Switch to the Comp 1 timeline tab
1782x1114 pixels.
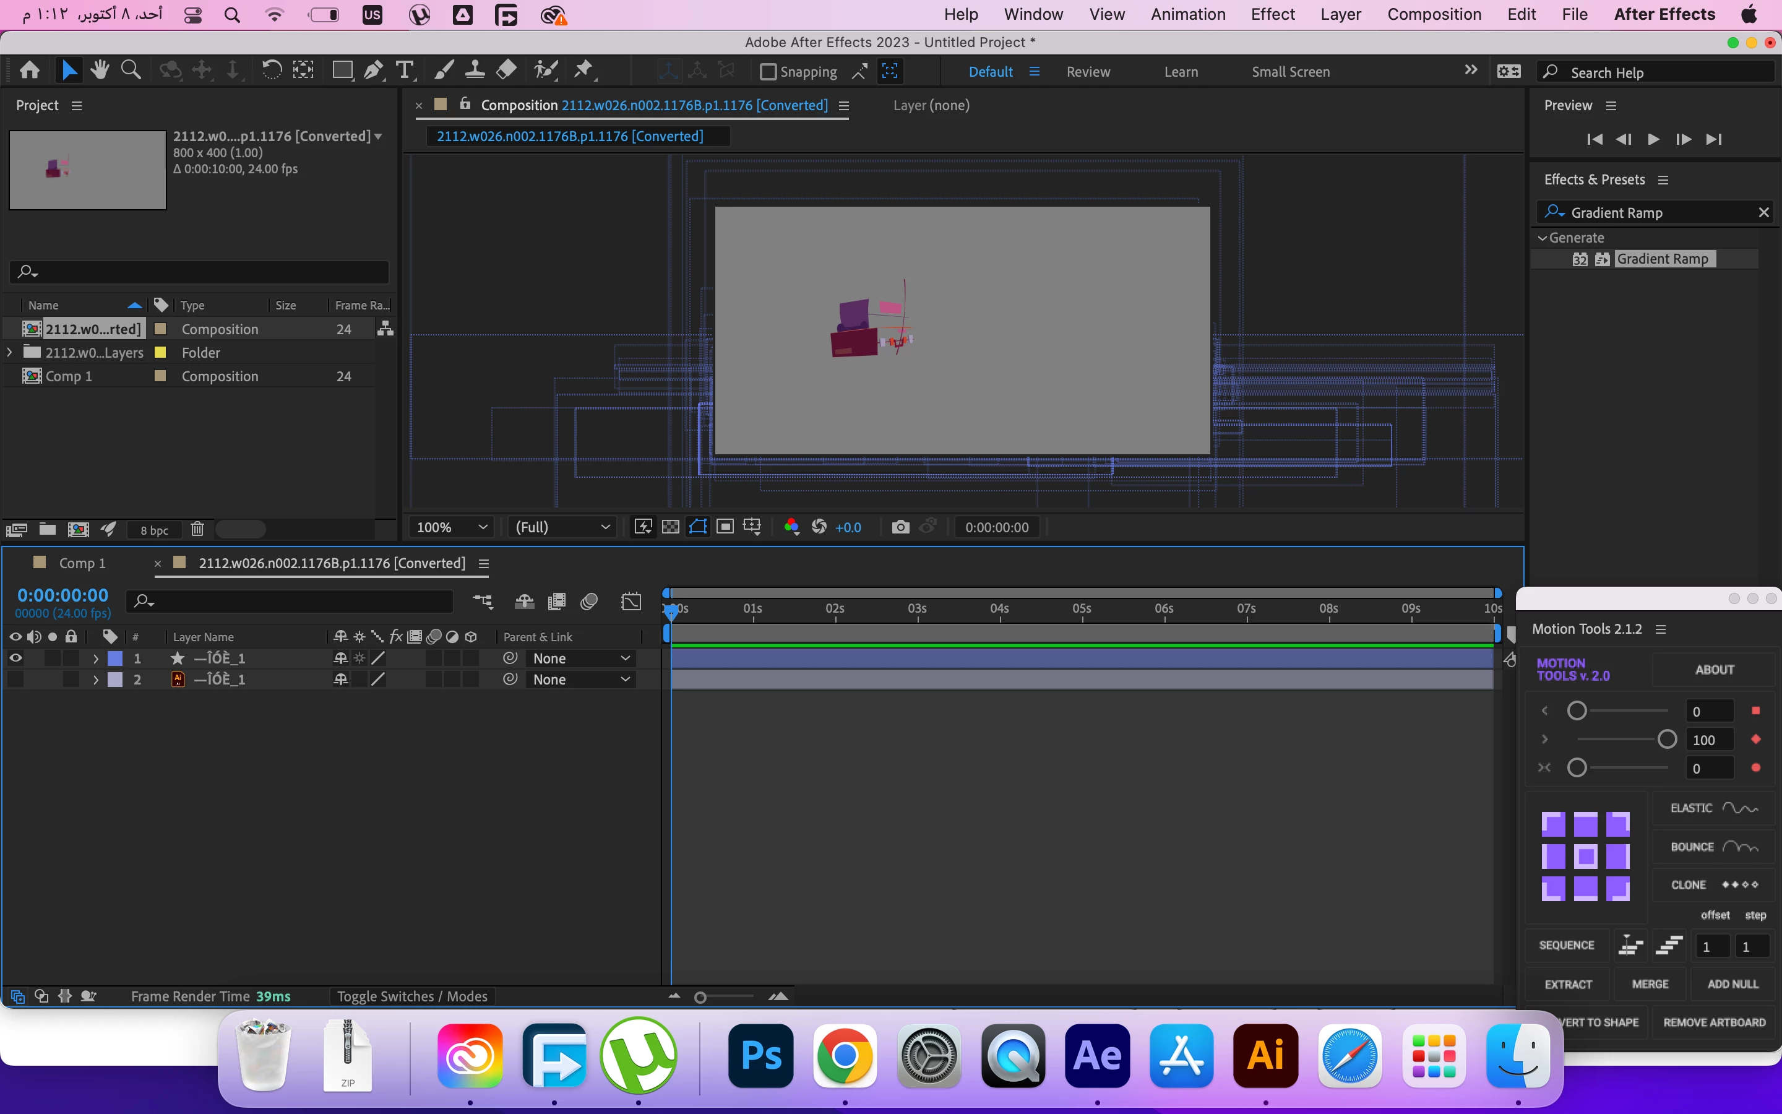pyautogui.click(x=82, y=563)
